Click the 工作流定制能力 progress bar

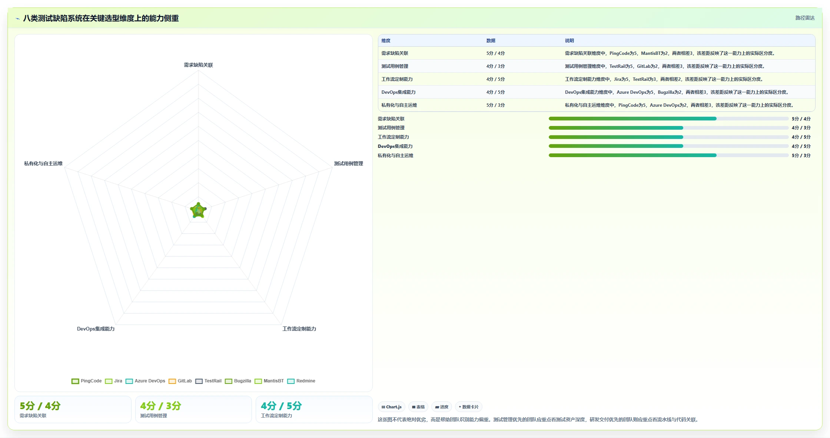(668, 137)
